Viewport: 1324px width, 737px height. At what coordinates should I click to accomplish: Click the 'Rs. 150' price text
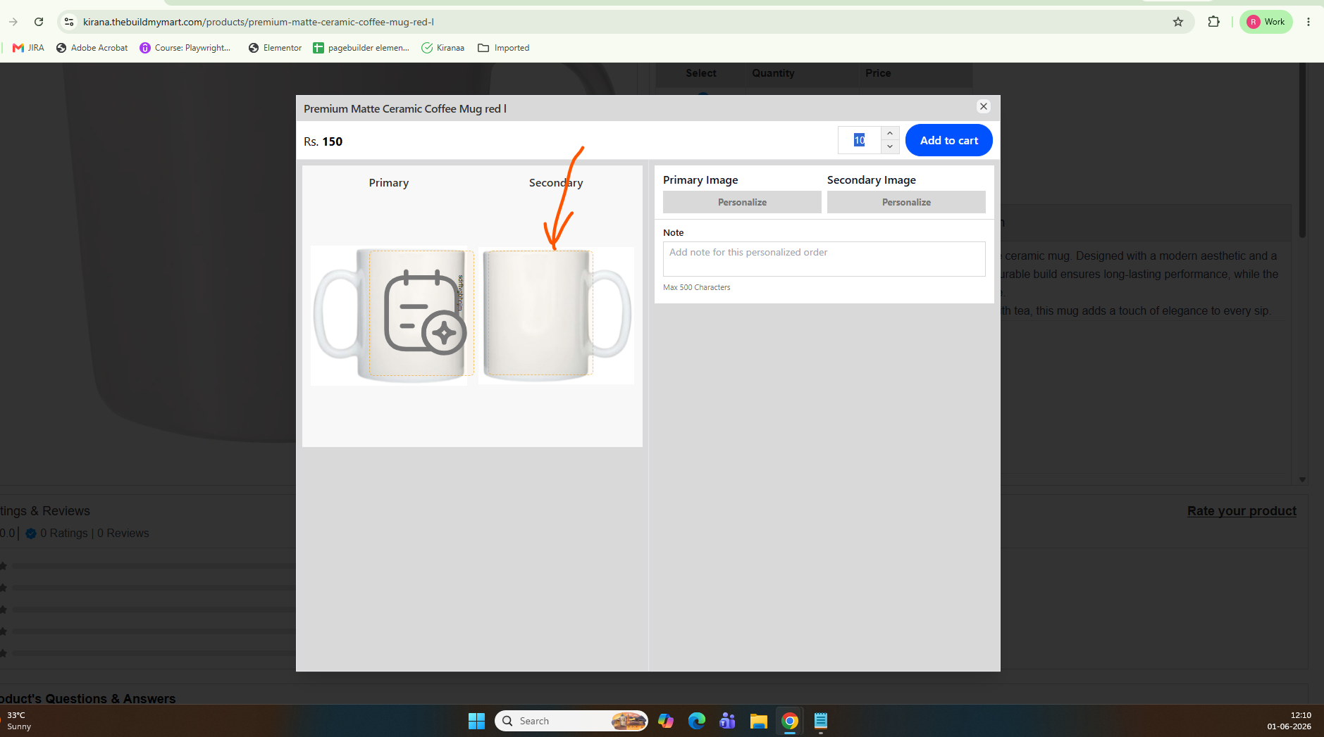[323, 141]
